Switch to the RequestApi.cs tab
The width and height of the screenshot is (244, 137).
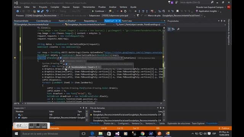pos(90,21)
